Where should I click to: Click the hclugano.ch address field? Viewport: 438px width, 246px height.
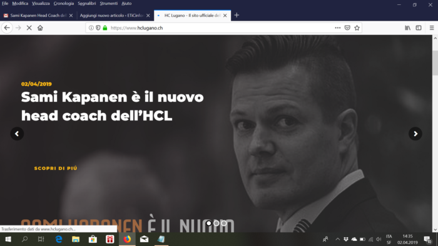[x=221, y=28]
